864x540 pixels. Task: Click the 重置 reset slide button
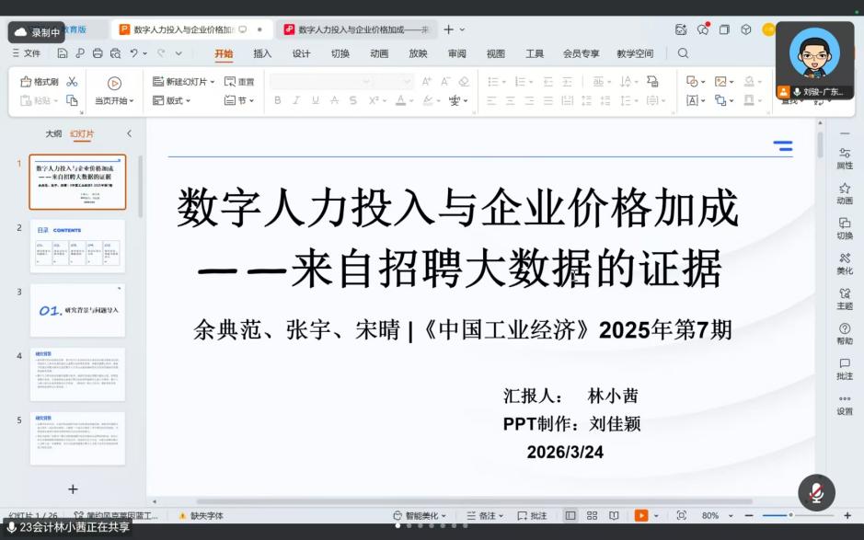[x=239, y=82]
